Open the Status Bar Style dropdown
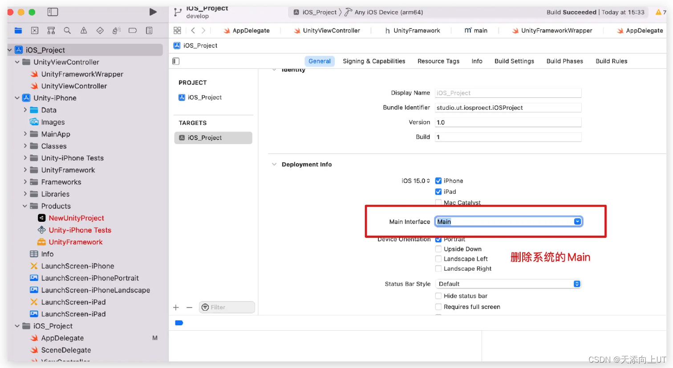This screenshot has height=368, width=673. [x=508, y=284]
